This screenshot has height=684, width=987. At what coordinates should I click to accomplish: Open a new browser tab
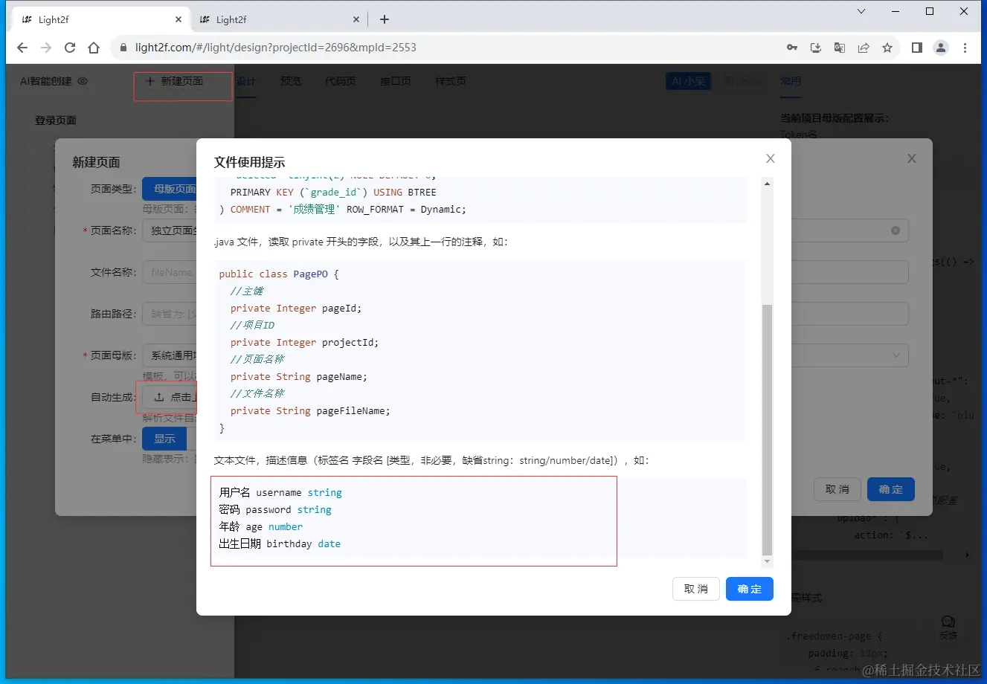(385, 19)
